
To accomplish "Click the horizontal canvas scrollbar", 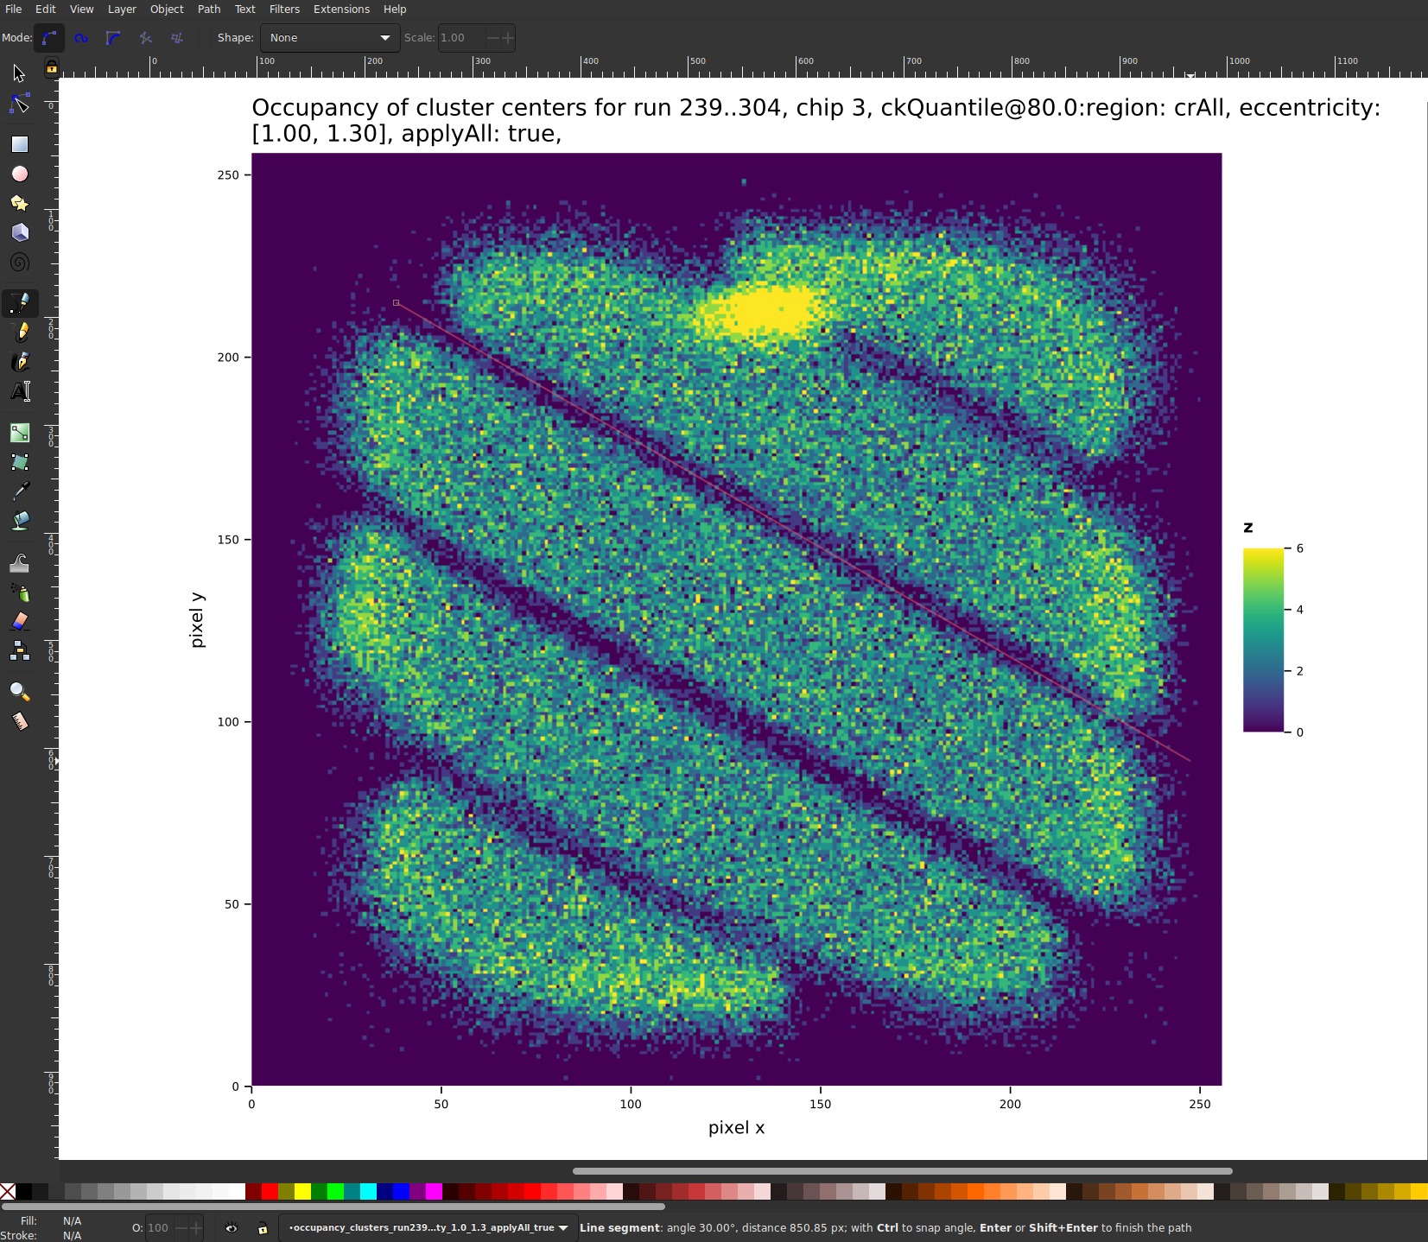I will point(902,1171).
